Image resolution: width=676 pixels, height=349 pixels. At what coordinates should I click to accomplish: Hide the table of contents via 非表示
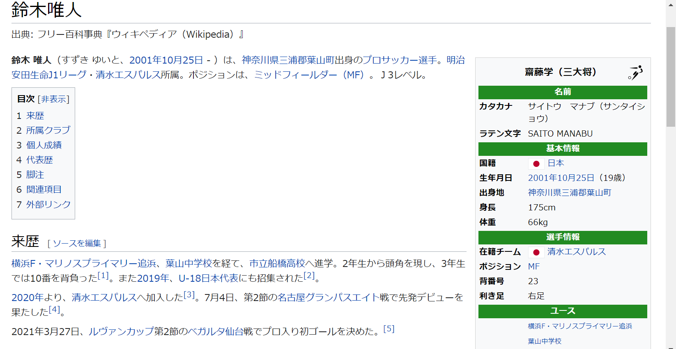[53, 99]
